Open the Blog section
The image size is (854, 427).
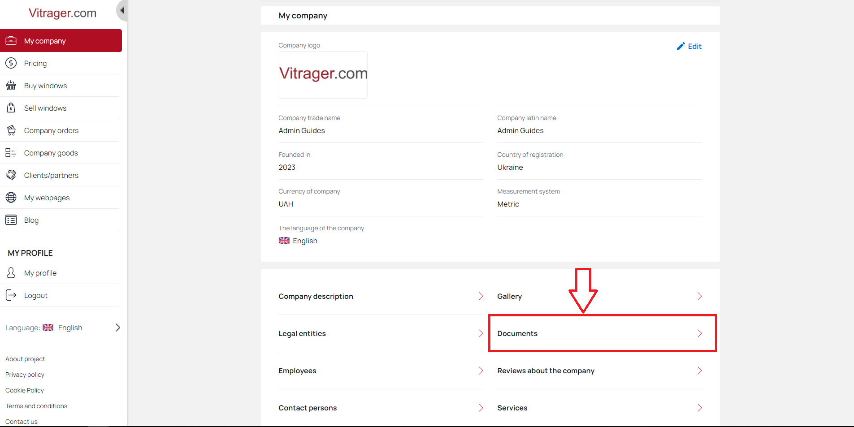[61, 220]
